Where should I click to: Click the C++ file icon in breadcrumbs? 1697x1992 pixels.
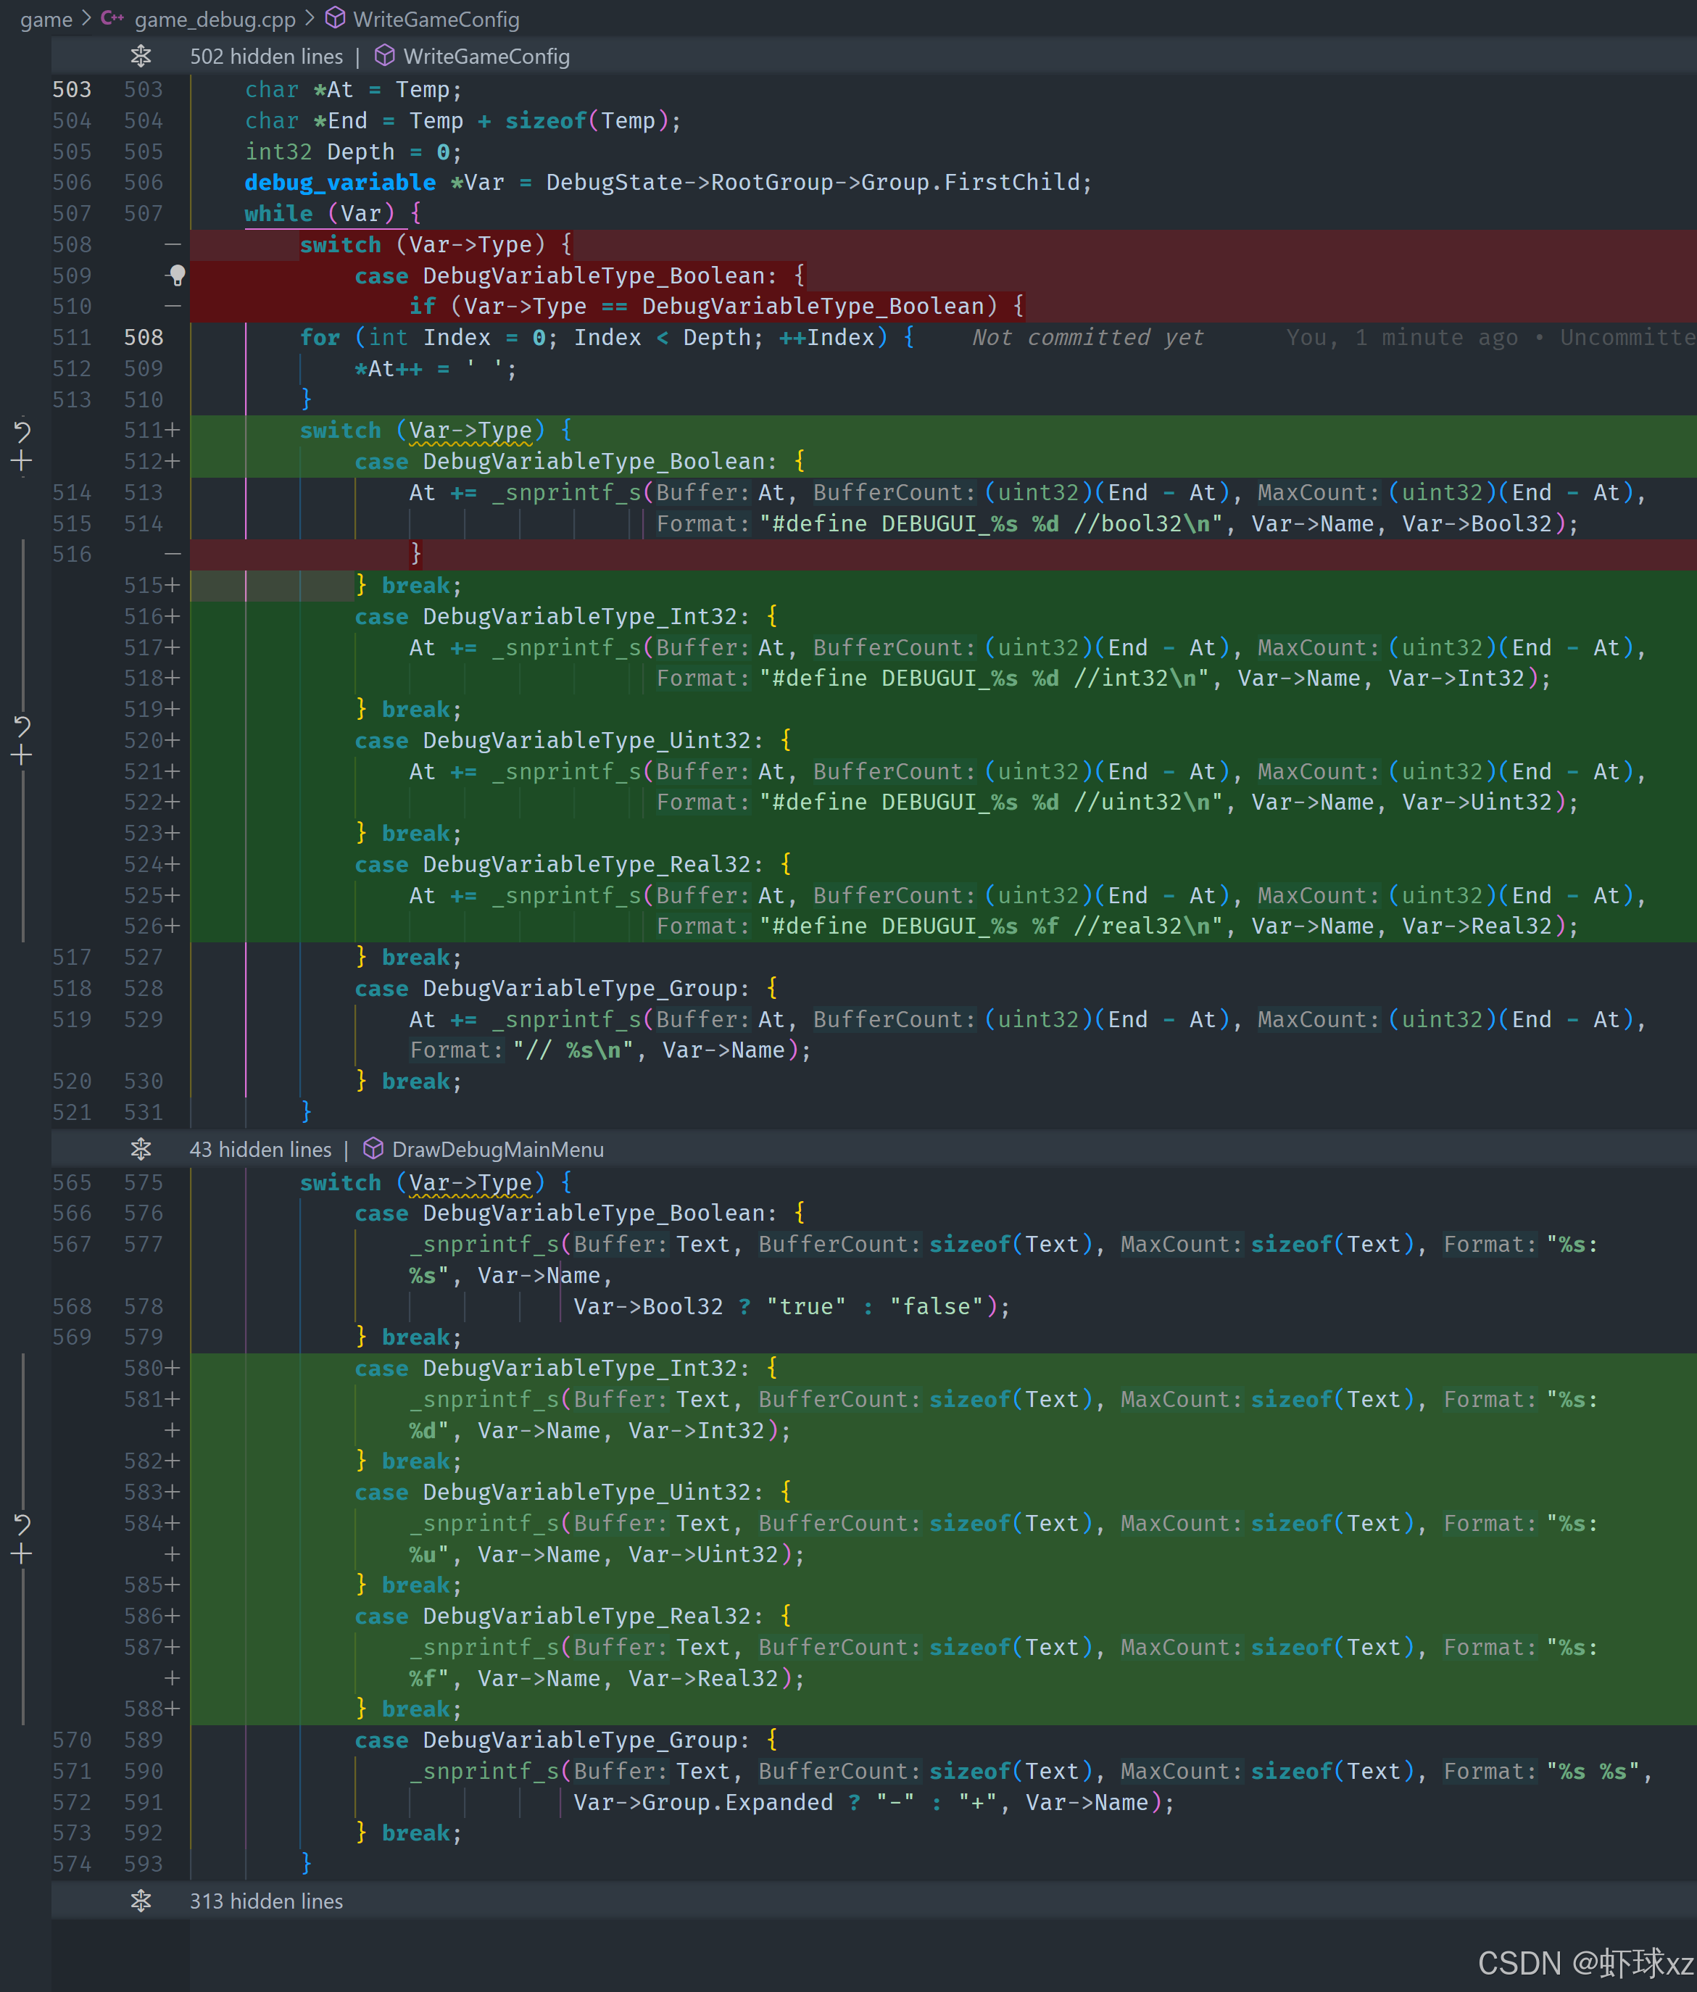tap(112, 18)
